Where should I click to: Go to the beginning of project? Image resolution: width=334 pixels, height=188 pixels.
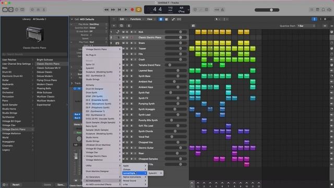[120, 10]
